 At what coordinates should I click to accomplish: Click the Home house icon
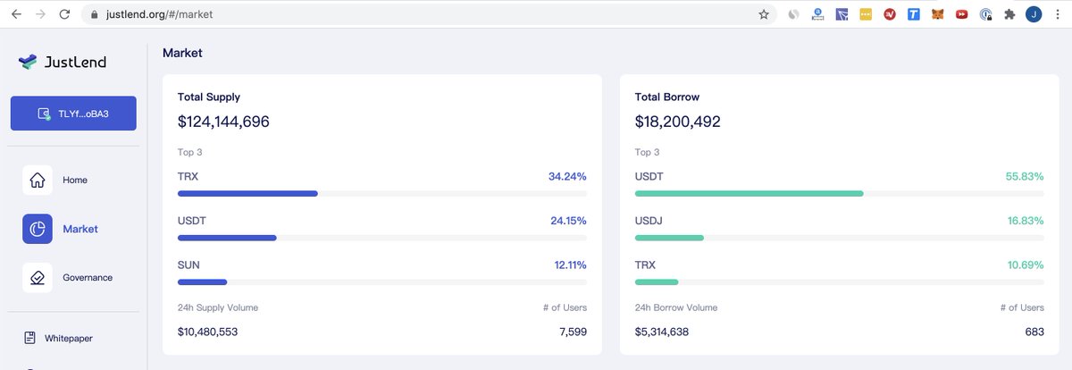pyautogui.click(x=38, y=181)
